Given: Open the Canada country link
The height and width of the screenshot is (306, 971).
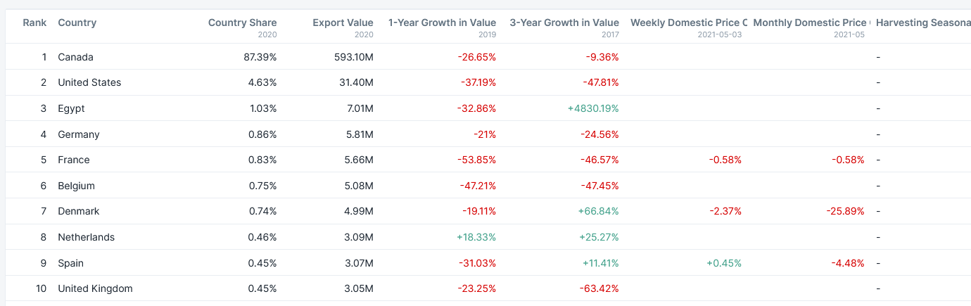Looking at the screenshot, I should coord(75,57).
